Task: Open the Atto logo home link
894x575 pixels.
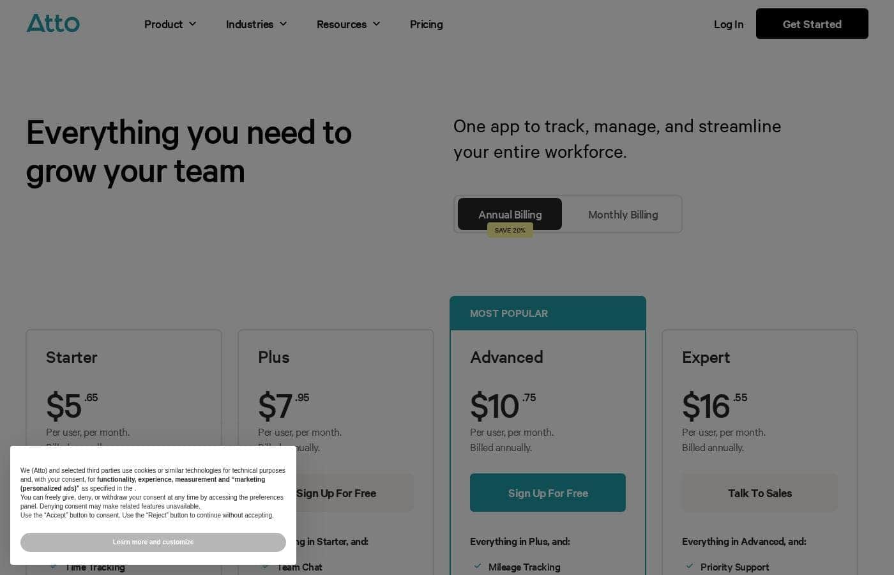Action: 53,24
